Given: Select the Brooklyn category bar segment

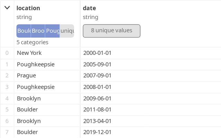Looking at the screenshot, I should (x=38, y=31).
